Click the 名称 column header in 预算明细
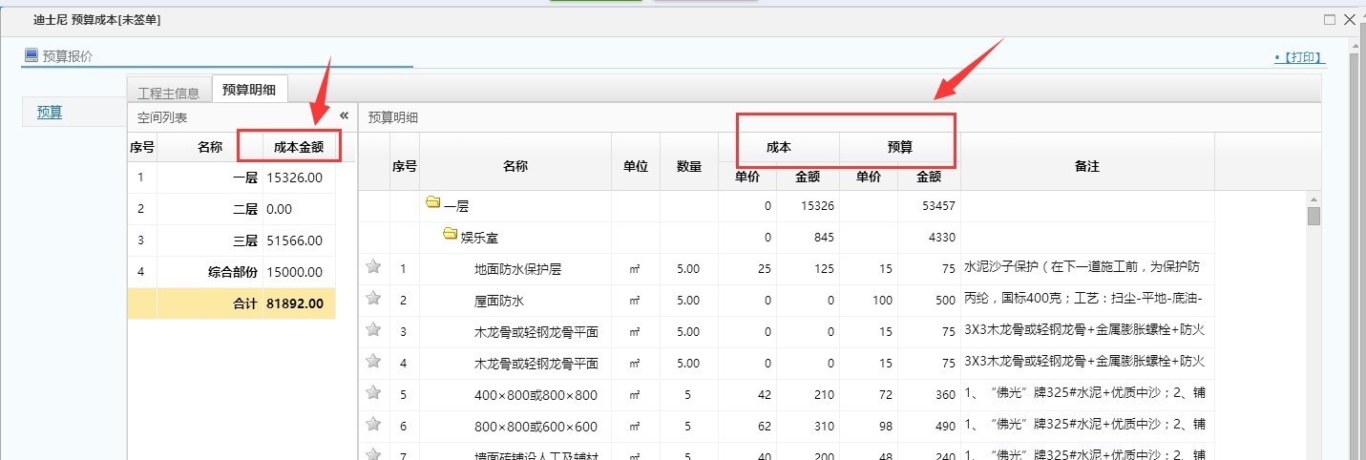This screenshot has width=1366, height=460. click(515, 166)
